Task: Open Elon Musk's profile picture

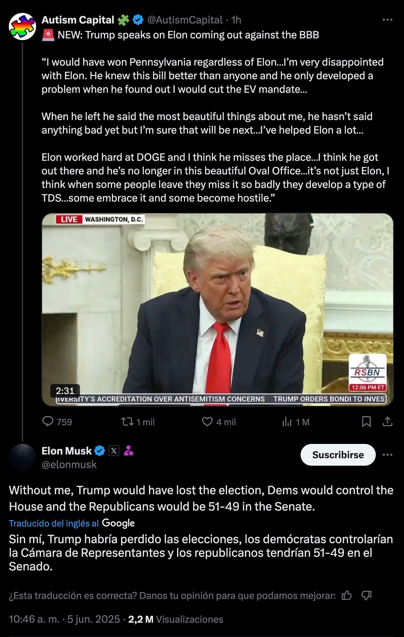Action: pos(22,458)
